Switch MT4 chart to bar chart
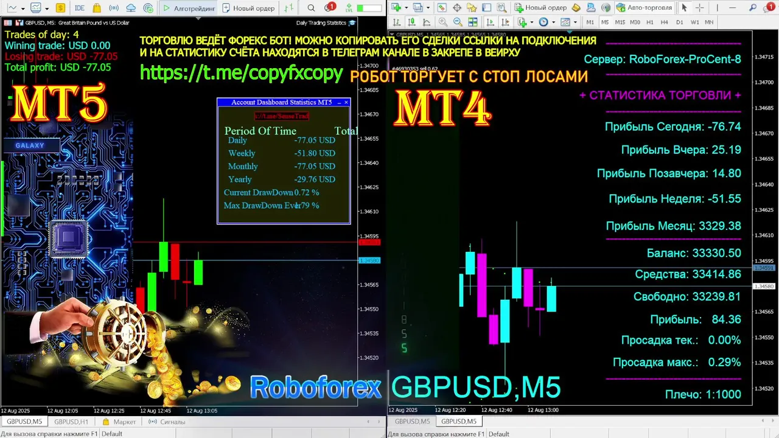 pos(396,22)
